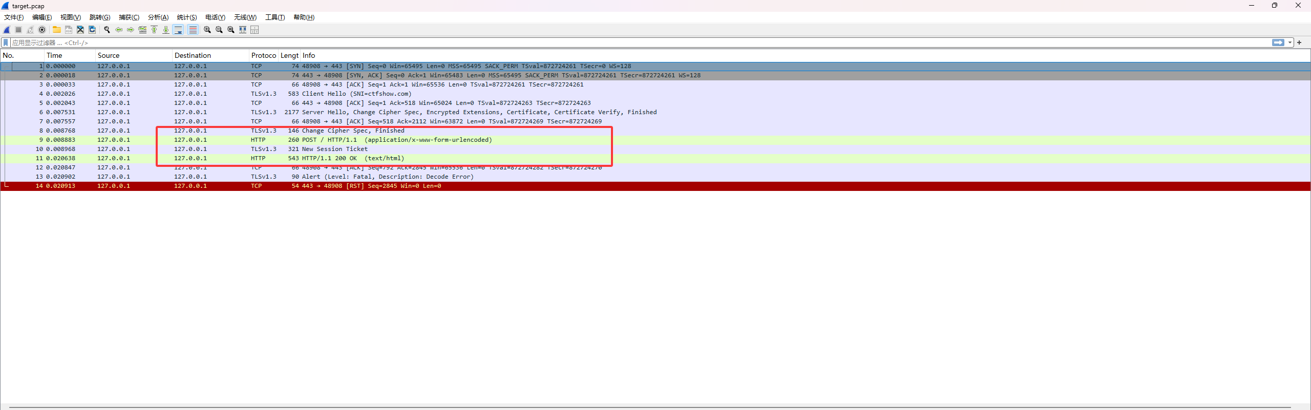
Task: Open capture options gear icon
Action: coord(42,30)
